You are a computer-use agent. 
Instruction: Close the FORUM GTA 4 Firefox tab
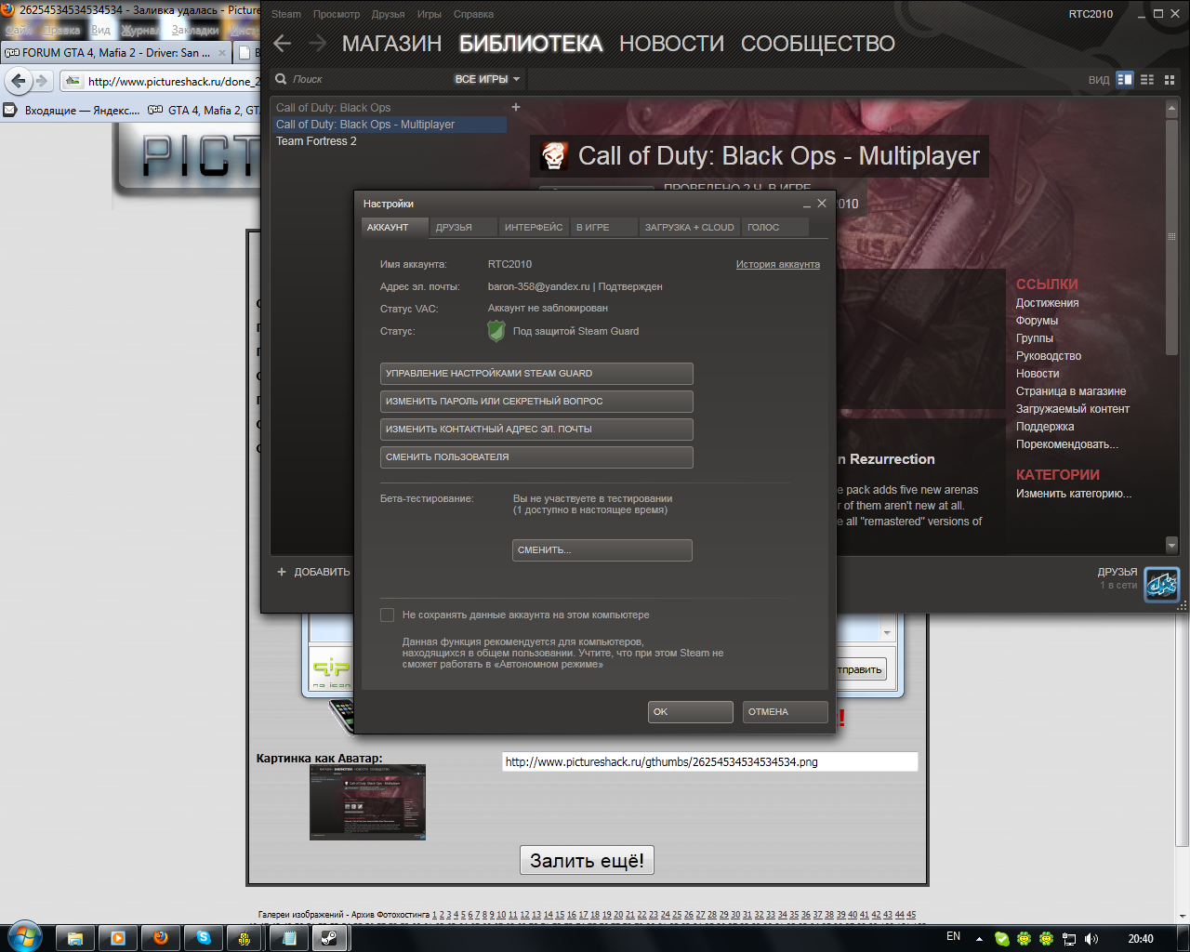[x=221, y=53]
